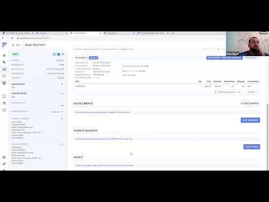Open the help question mark icon

pos(4,157)
